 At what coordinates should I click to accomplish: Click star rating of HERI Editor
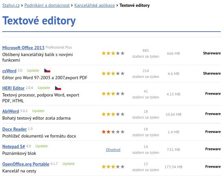coord(113,94)
